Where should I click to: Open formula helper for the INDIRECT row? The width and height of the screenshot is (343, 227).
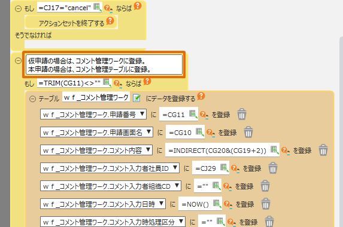[286, 151]
